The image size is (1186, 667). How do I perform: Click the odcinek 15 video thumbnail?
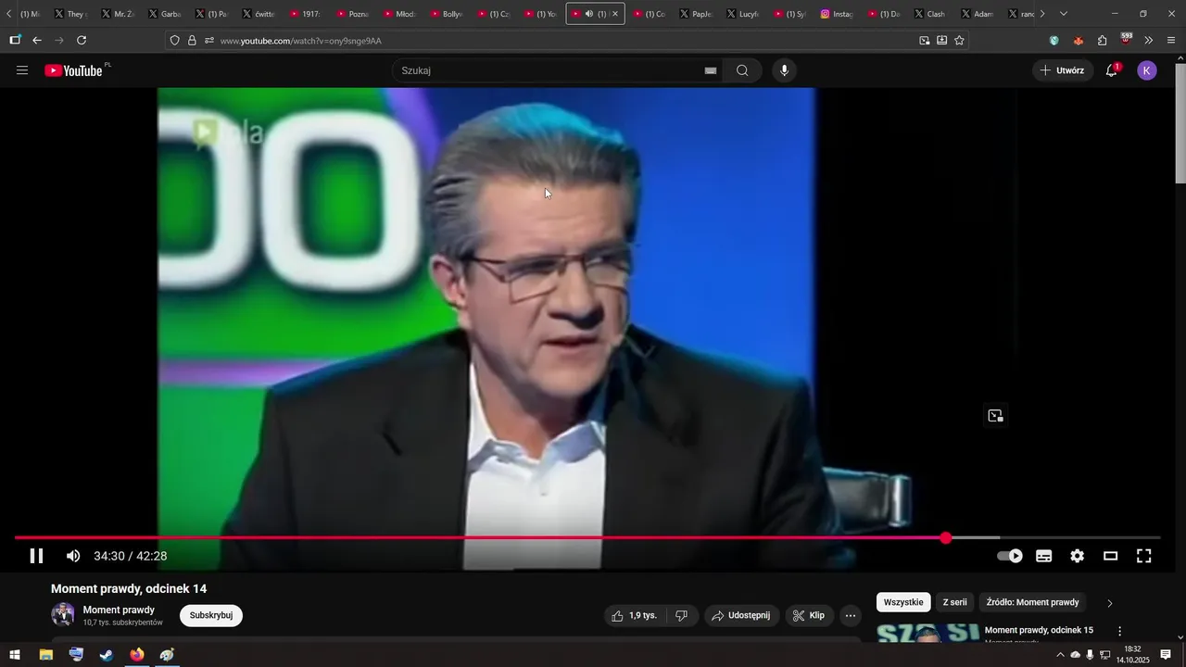coord(927,634)
